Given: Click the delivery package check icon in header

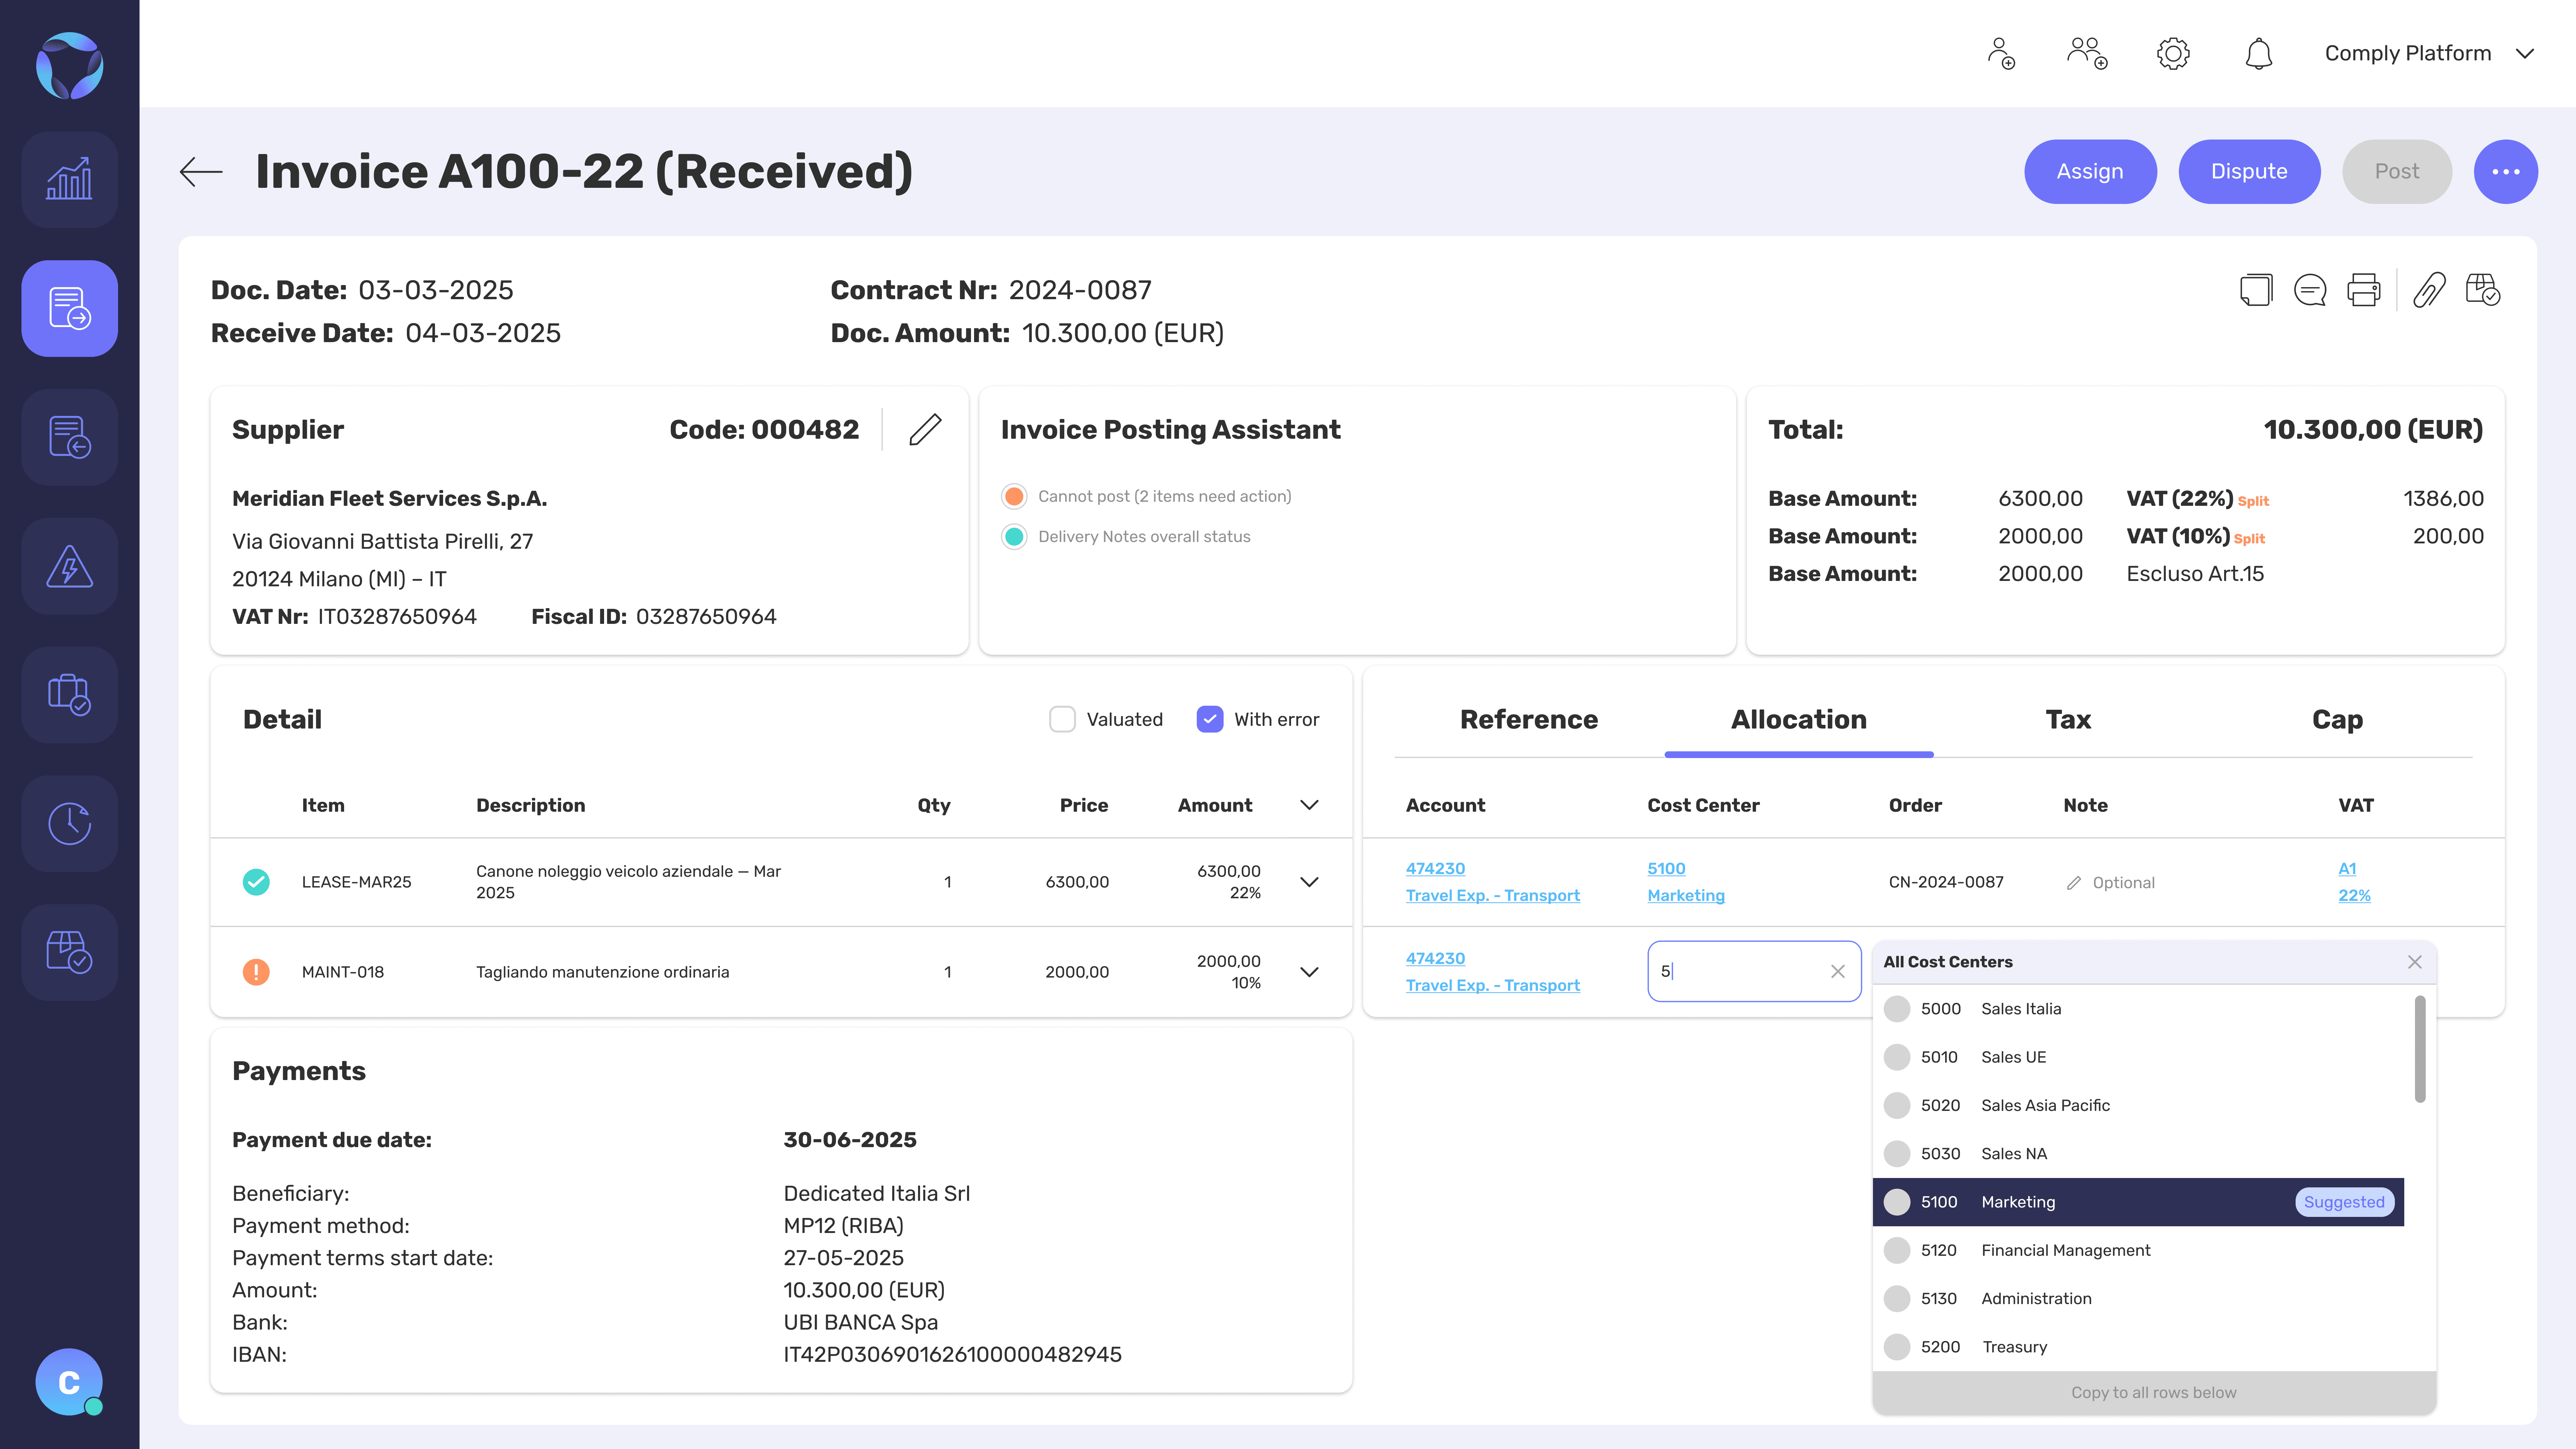Looking at the screenshot, I should 2483,290.
